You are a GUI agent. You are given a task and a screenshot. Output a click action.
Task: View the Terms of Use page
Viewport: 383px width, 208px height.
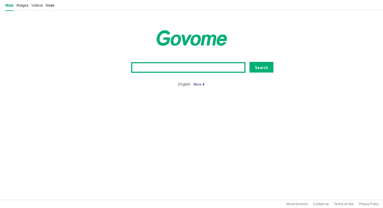coord(344,204)
